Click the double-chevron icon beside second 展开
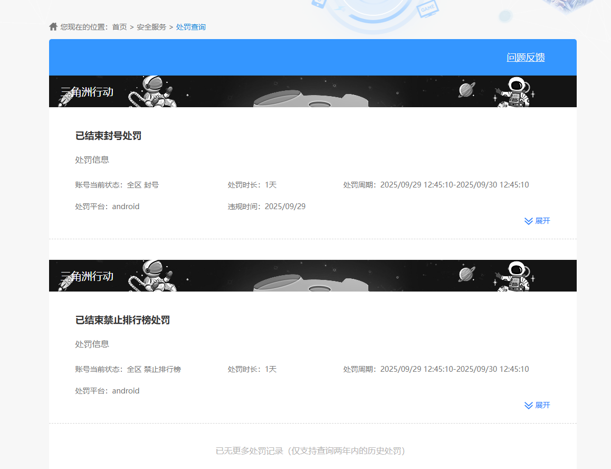 coord(528,405)
